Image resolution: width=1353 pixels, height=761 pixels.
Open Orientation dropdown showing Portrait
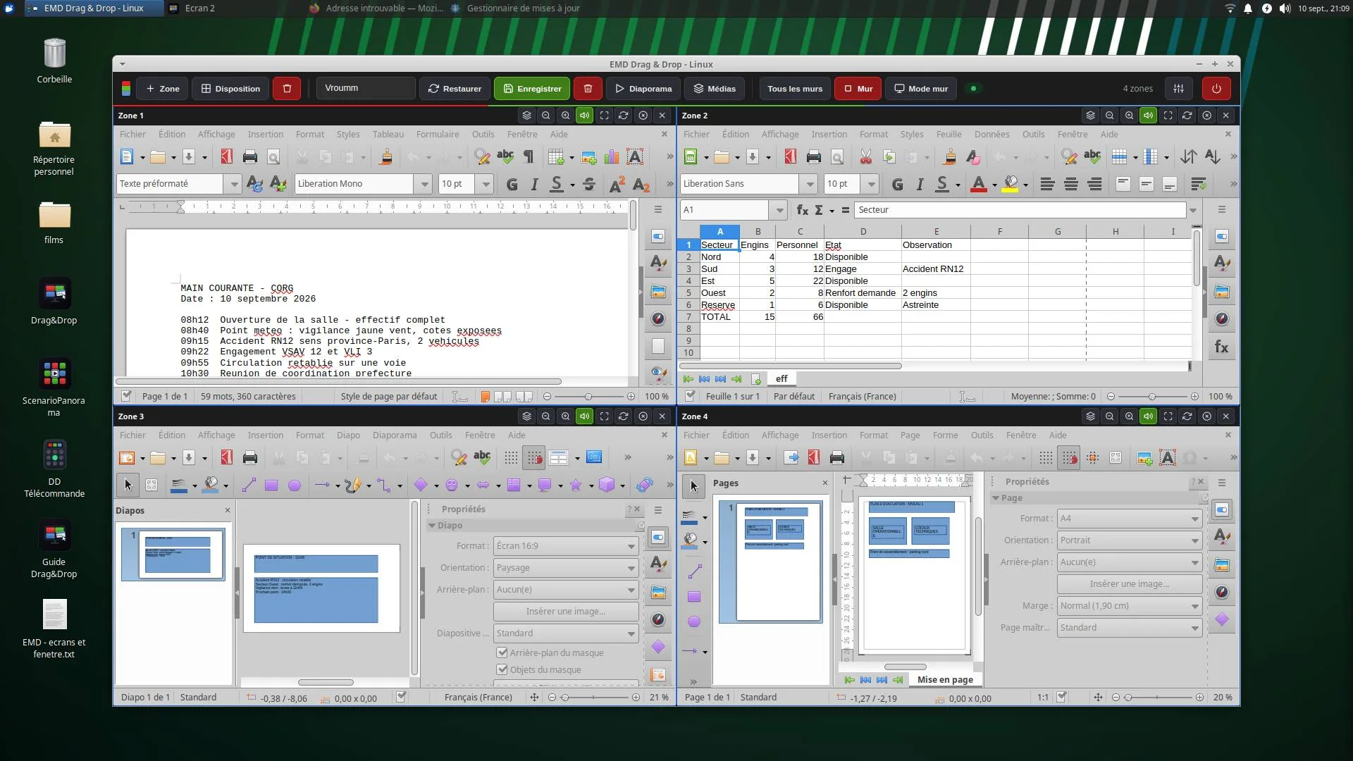(x=1130, y=540)
